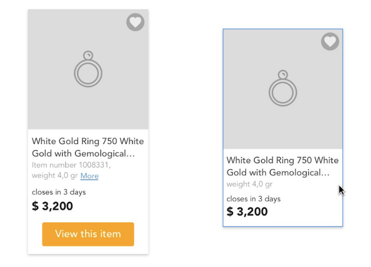Click the ring placeholder icon in right card

click(x=283, y=88)
